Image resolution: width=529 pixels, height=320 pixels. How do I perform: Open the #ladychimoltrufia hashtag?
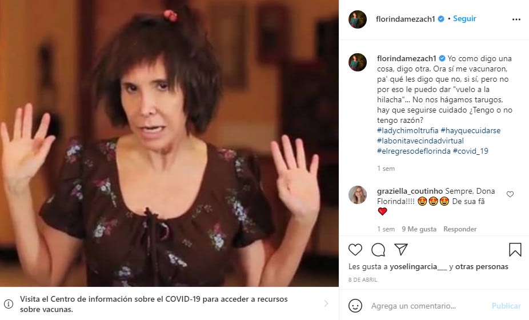[x=407, y=130]
